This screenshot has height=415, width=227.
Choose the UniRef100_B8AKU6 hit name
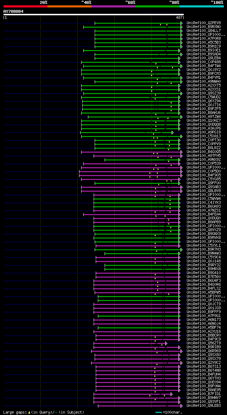(204, 113)
